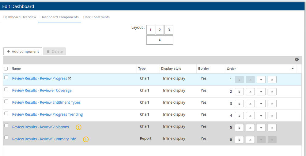
Task: Move Review Entitlment Types row to bottom
Action: (x=272, y=104)
